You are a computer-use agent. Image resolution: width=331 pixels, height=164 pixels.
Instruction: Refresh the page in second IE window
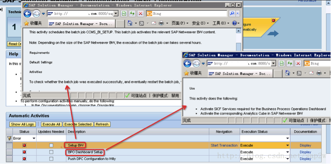pyautogui.click(x=290, y=63)
